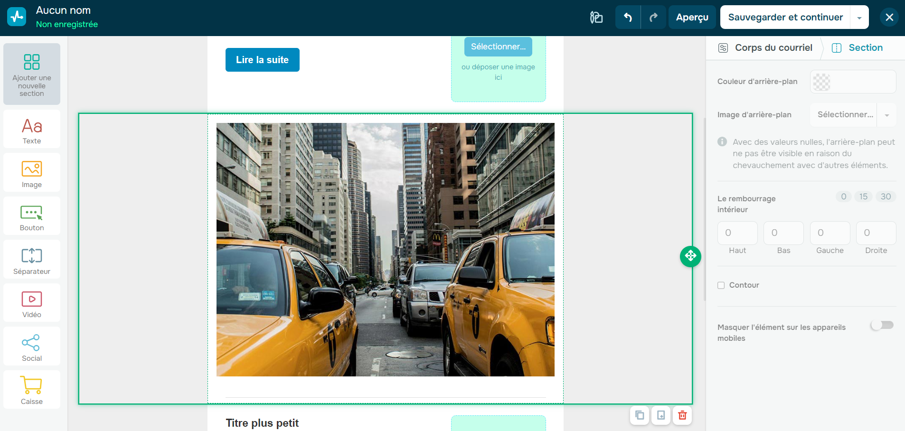Click the 'Non enregistrée' status text

(67, 24)
